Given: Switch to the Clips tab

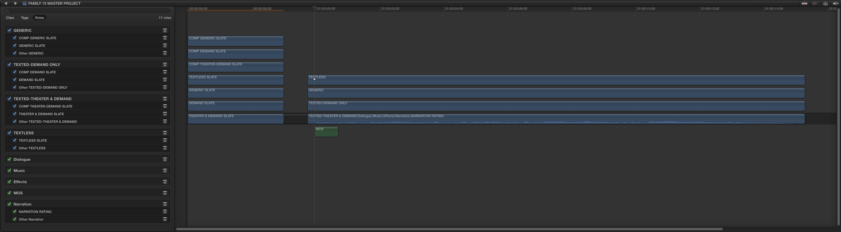Looking at the screenshot, I should (x=10, y=18).
